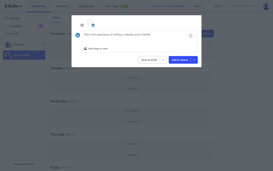Switch to the Analytics tab
This screenshot has width=273, height=171.
click(x=62, y=6)
